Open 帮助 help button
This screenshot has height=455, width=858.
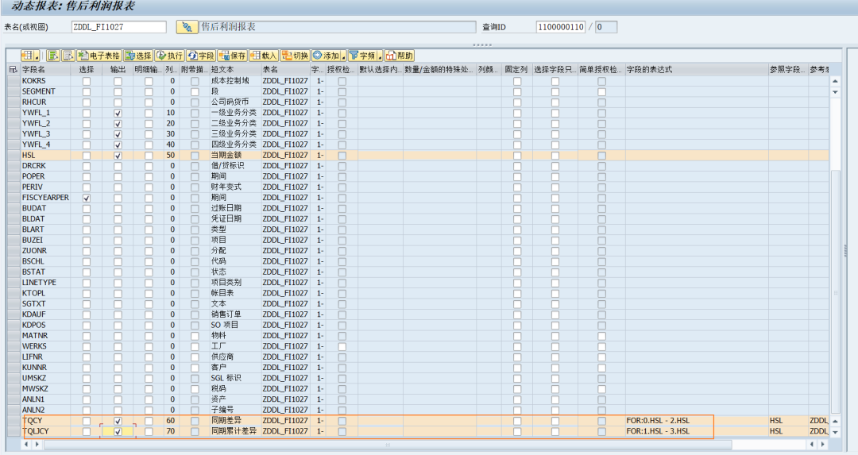tap(400, 56)
